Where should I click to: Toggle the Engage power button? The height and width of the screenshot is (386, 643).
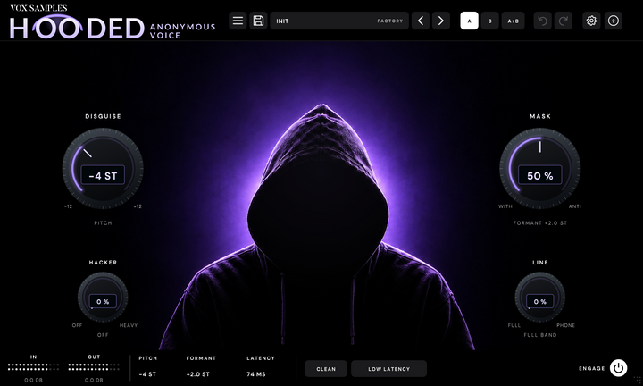618,368
